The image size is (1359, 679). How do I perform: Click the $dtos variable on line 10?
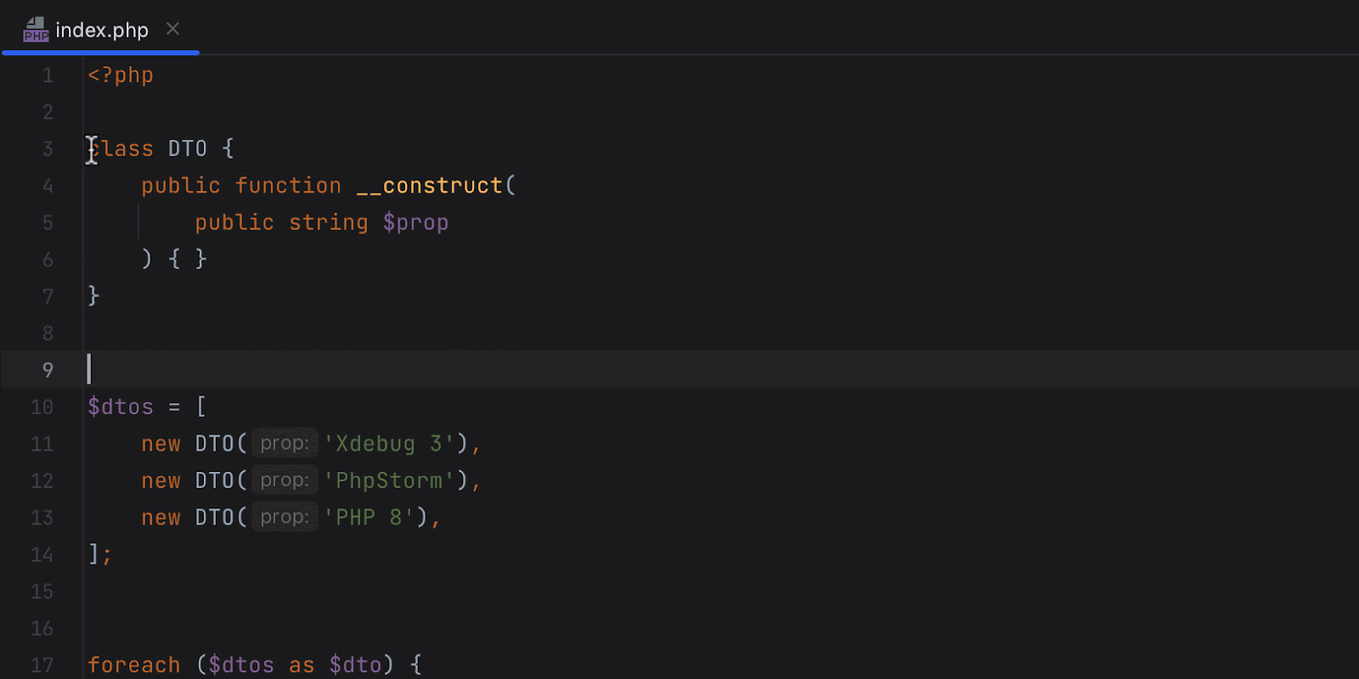coord(121,407)
